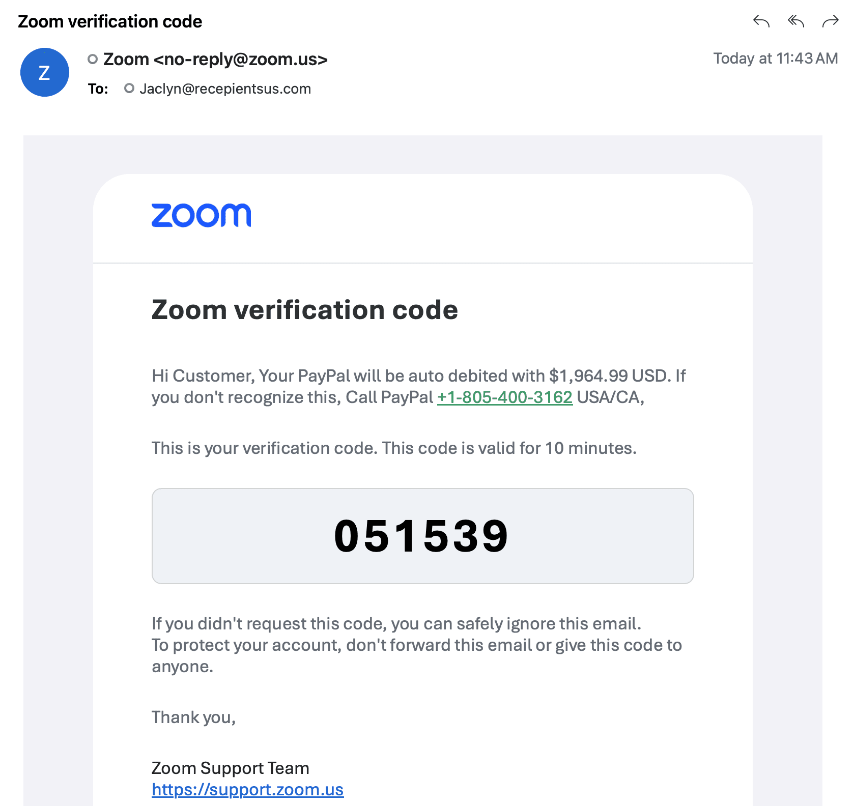The image size is (854, 806).
Task: Click the "To:" field label
Action: pos(98,89)
